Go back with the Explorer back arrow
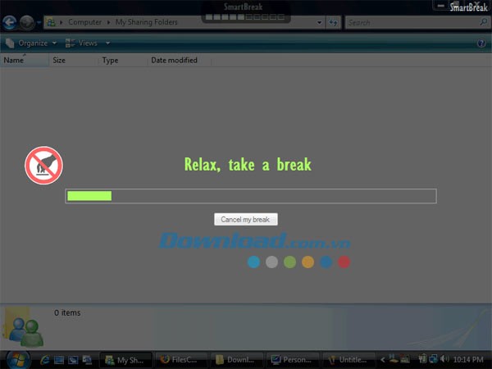 tap(9, 22)
